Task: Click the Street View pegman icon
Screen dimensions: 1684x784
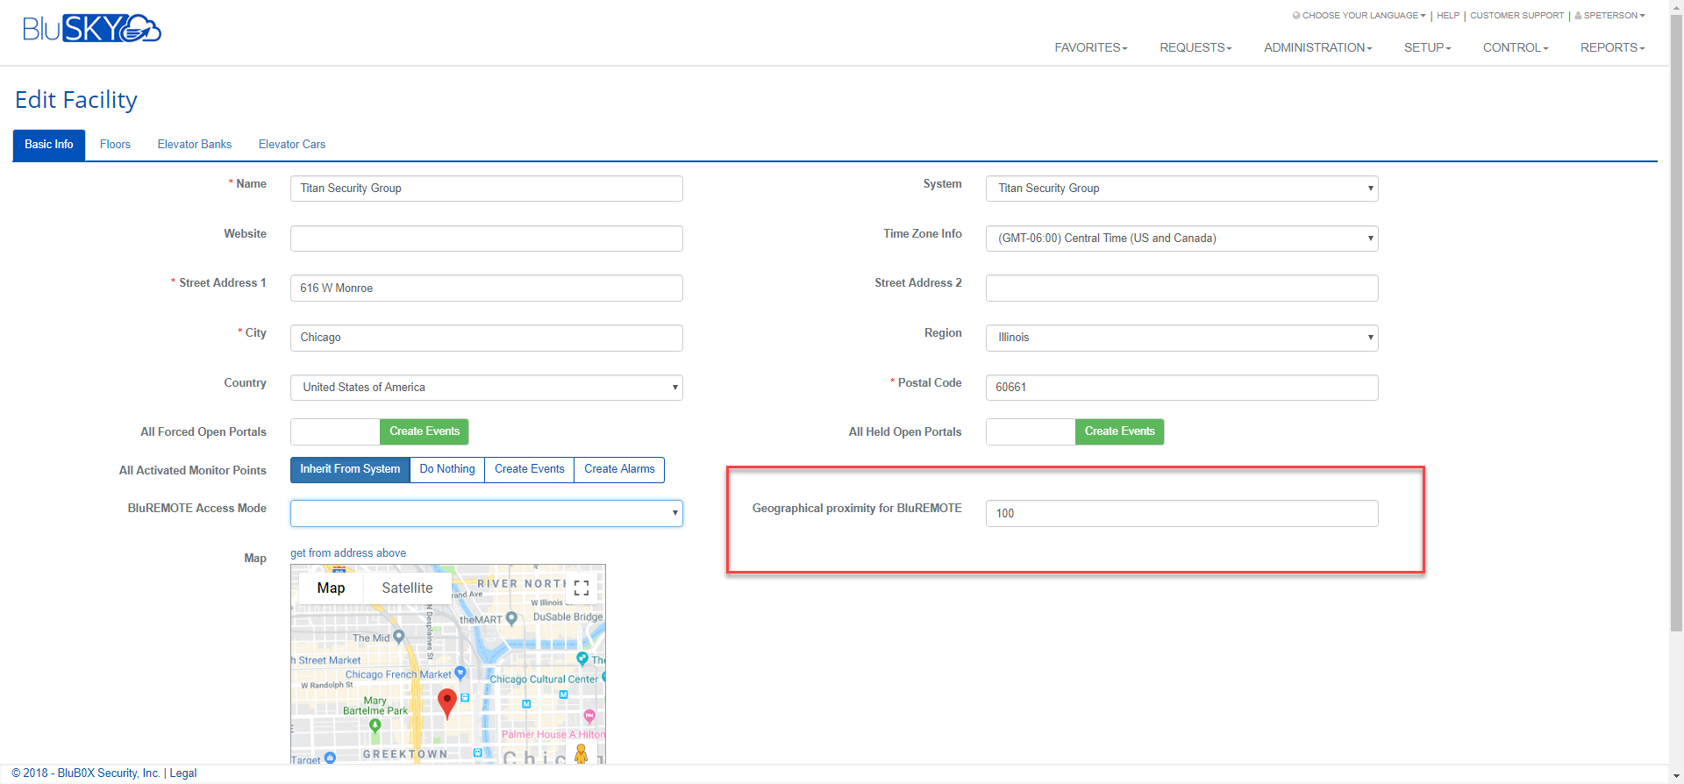Action: (581, 753)
